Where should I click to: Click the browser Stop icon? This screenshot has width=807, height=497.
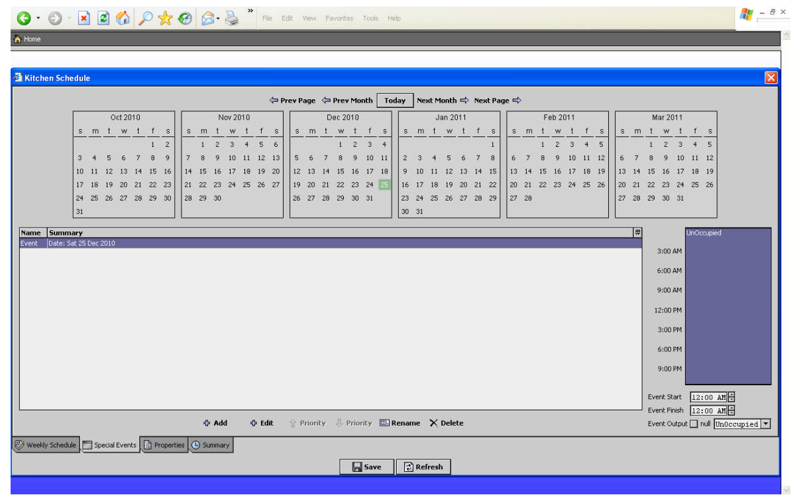(x=84, y=19)
